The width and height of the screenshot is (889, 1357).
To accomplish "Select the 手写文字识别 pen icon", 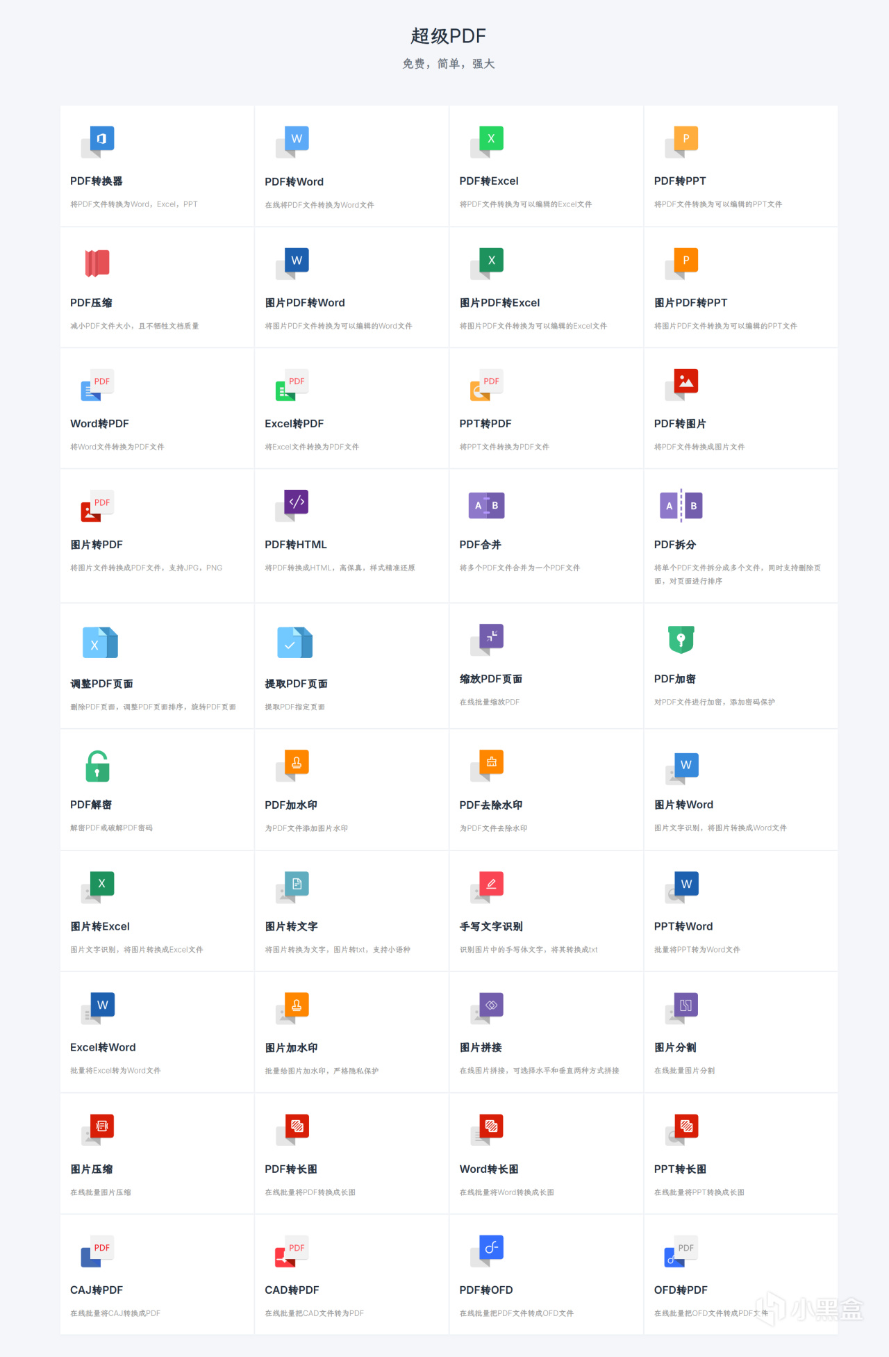I will [x=487, y=887].
